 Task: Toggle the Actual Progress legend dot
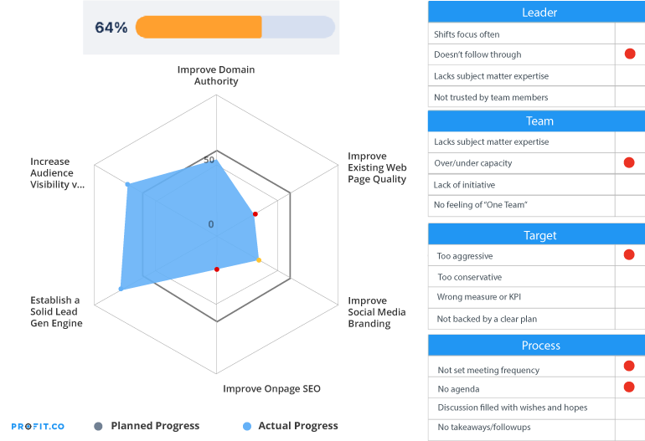[x=247, y=426]
